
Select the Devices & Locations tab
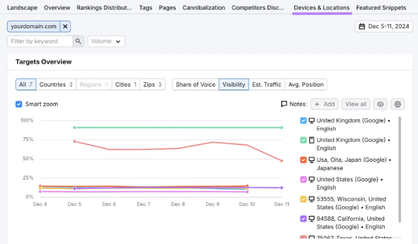322,8
